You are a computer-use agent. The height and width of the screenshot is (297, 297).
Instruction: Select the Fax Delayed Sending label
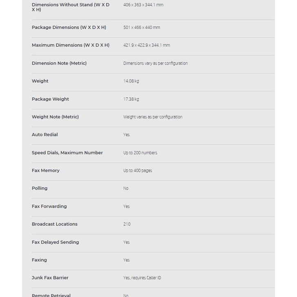pyautogui.click(x=55, y=242)
